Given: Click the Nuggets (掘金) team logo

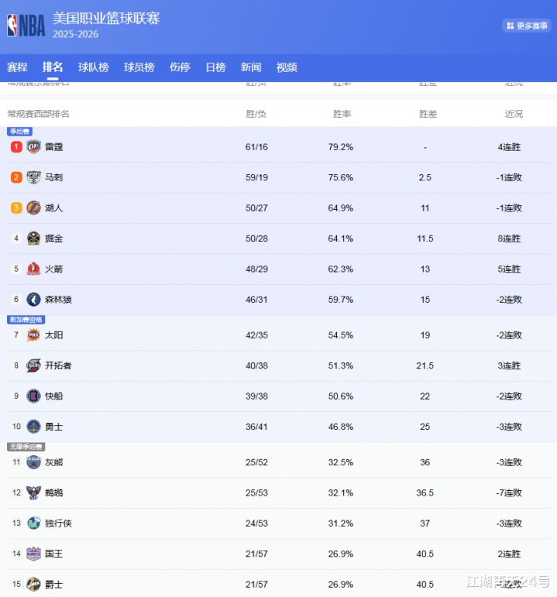Looking at the screenshot, I should pyautogui.click(x=33, y=238).
